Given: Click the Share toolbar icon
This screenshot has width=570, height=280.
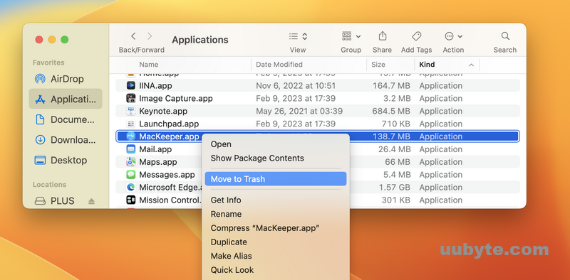Looking at the screenshot, I should (x=382, y=36).
